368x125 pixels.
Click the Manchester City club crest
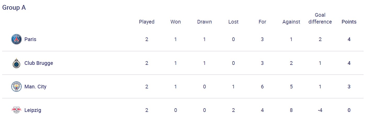16,87
